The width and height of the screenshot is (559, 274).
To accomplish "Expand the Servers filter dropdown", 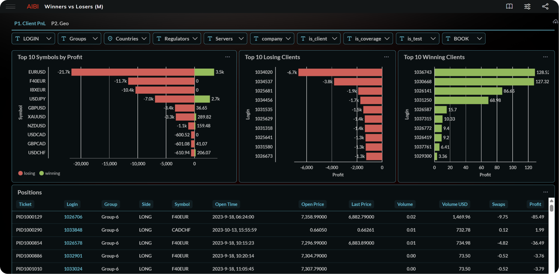I will pos(225,39).
